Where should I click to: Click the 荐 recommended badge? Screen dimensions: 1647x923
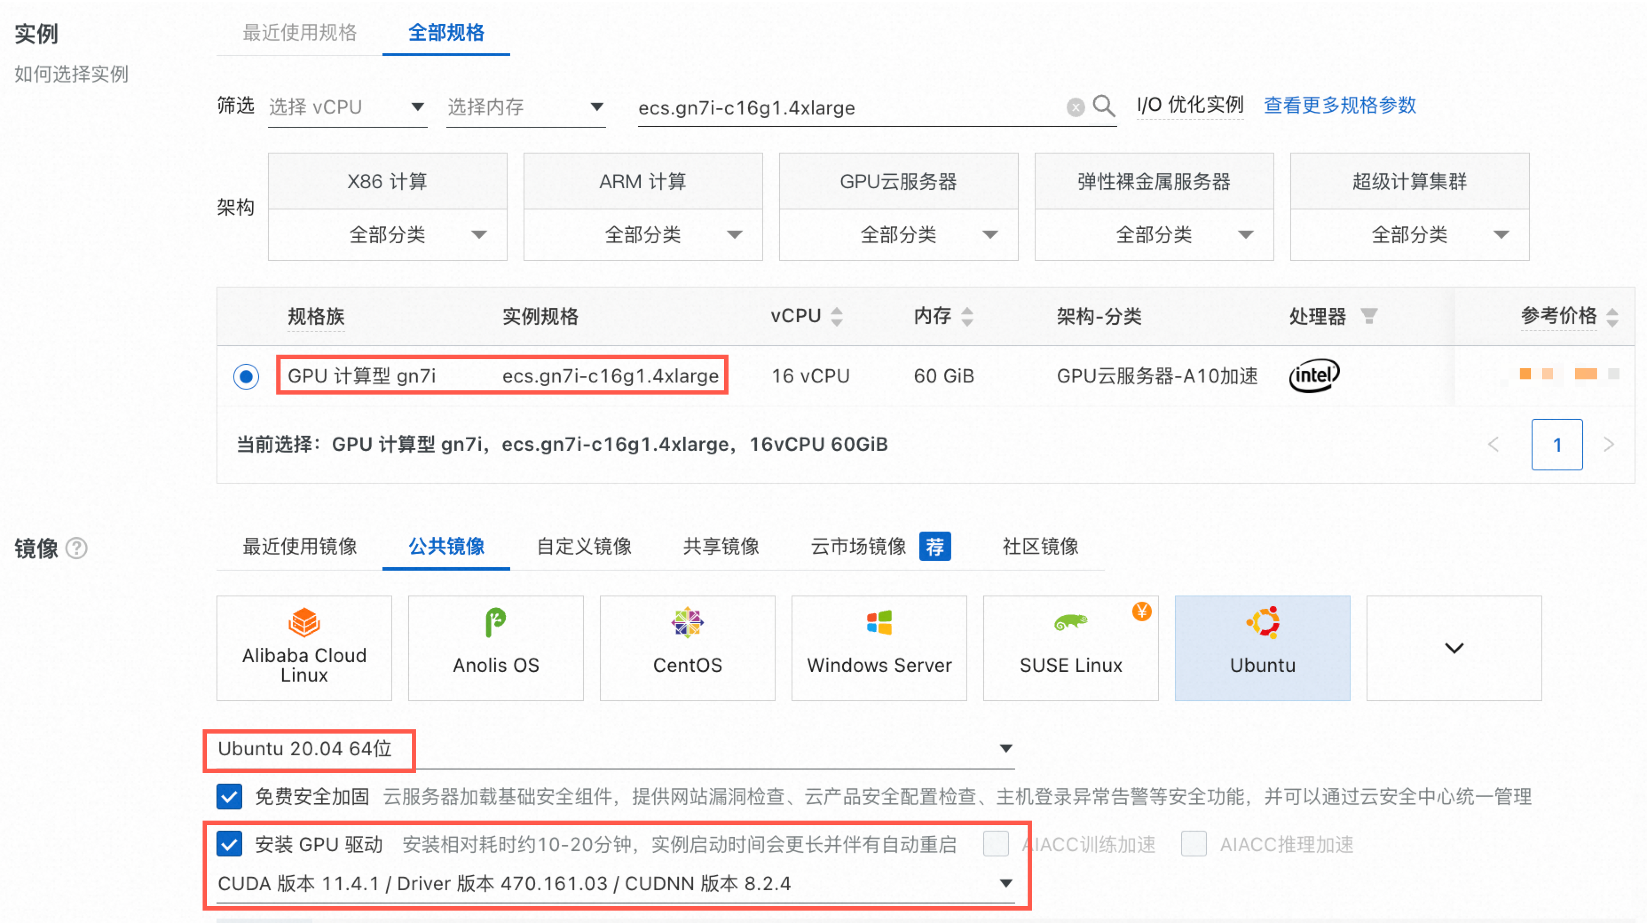point(935,546)
